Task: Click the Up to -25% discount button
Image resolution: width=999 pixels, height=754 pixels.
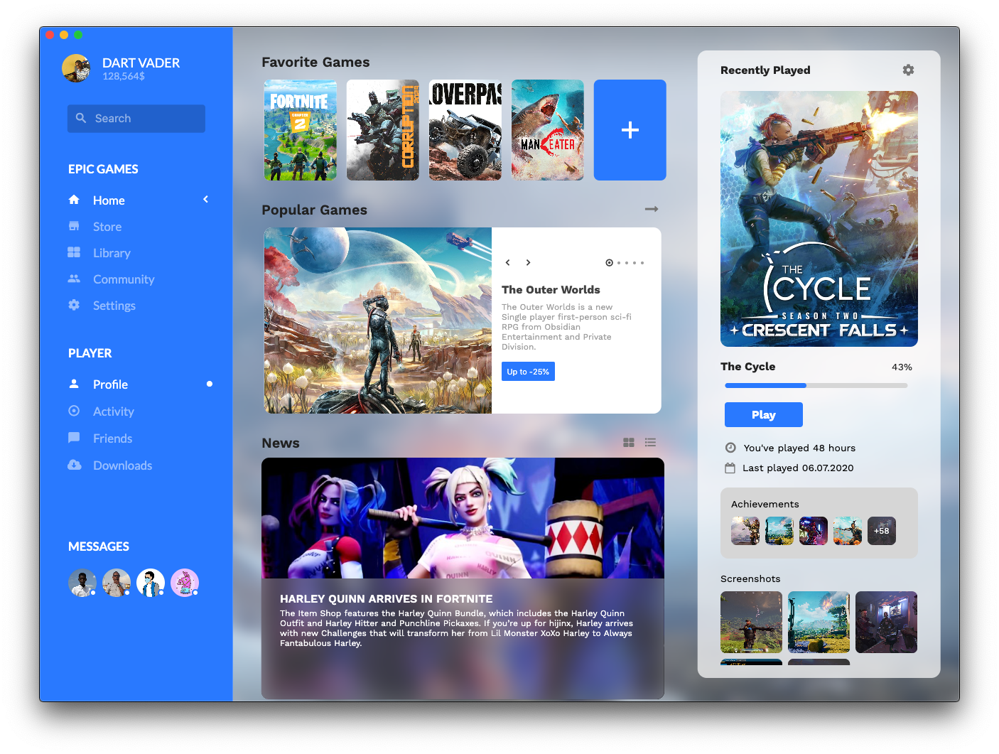Action: pyautogui.click(x=528, y=372)
